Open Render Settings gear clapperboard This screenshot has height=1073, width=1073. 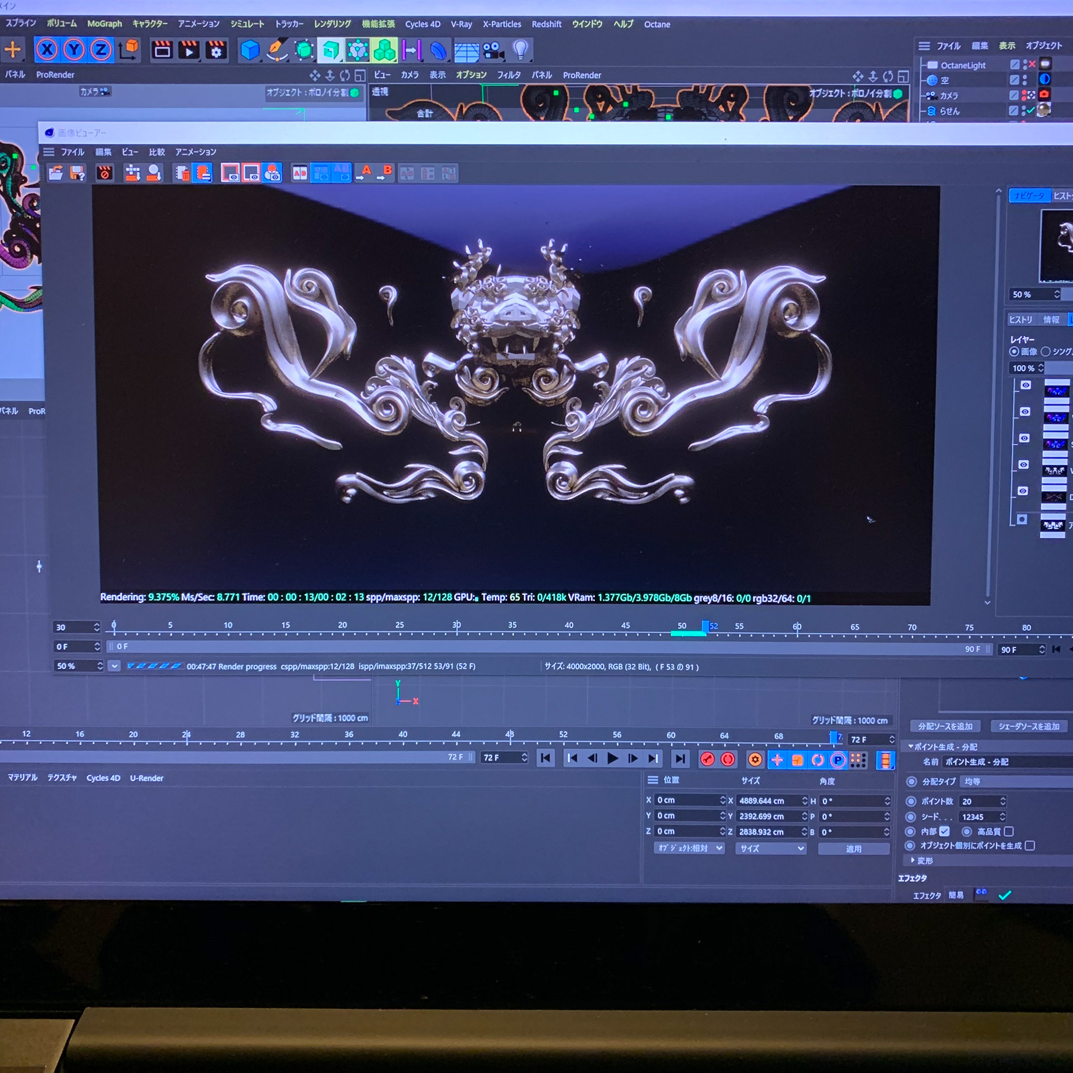[x=216, y=50]
